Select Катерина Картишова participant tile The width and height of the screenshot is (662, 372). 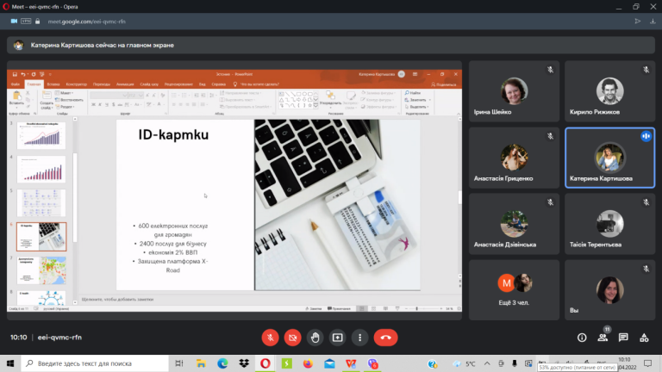609,158
